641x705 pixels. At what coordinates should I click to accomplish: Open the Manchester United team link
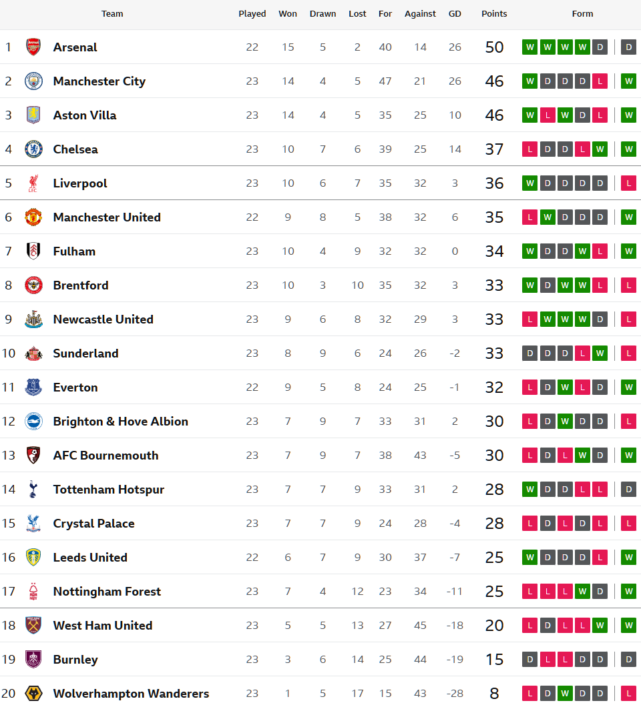(x=107, y=217)
